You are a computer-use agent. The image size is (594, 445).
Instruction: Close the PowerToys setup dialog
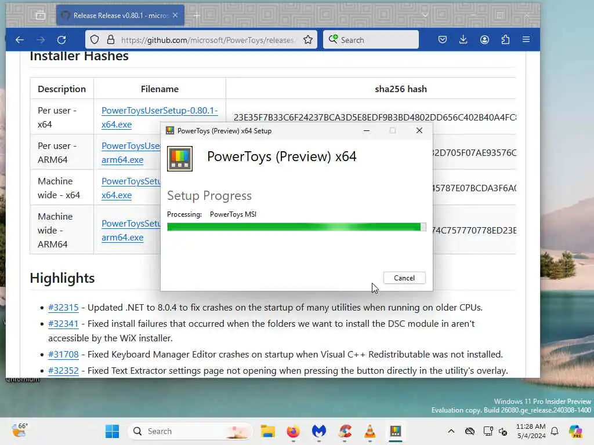click(x=419, y=130)
